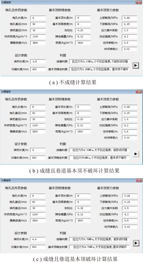Click the play button in dialog (b)
143x262 pixels.
[136, 154]
